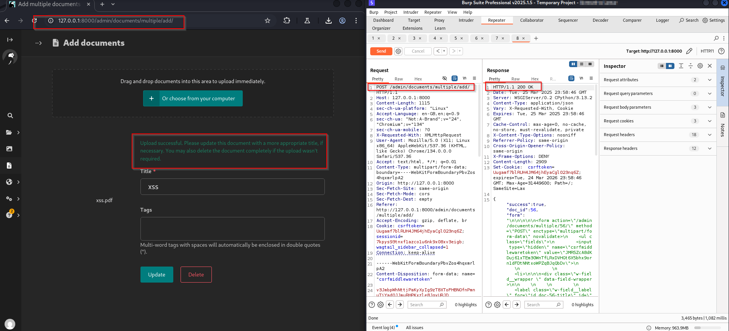Select the top-bottom layout toggle
The height and width of the screenshot is (331, 729).
click(x=582, y=64)
